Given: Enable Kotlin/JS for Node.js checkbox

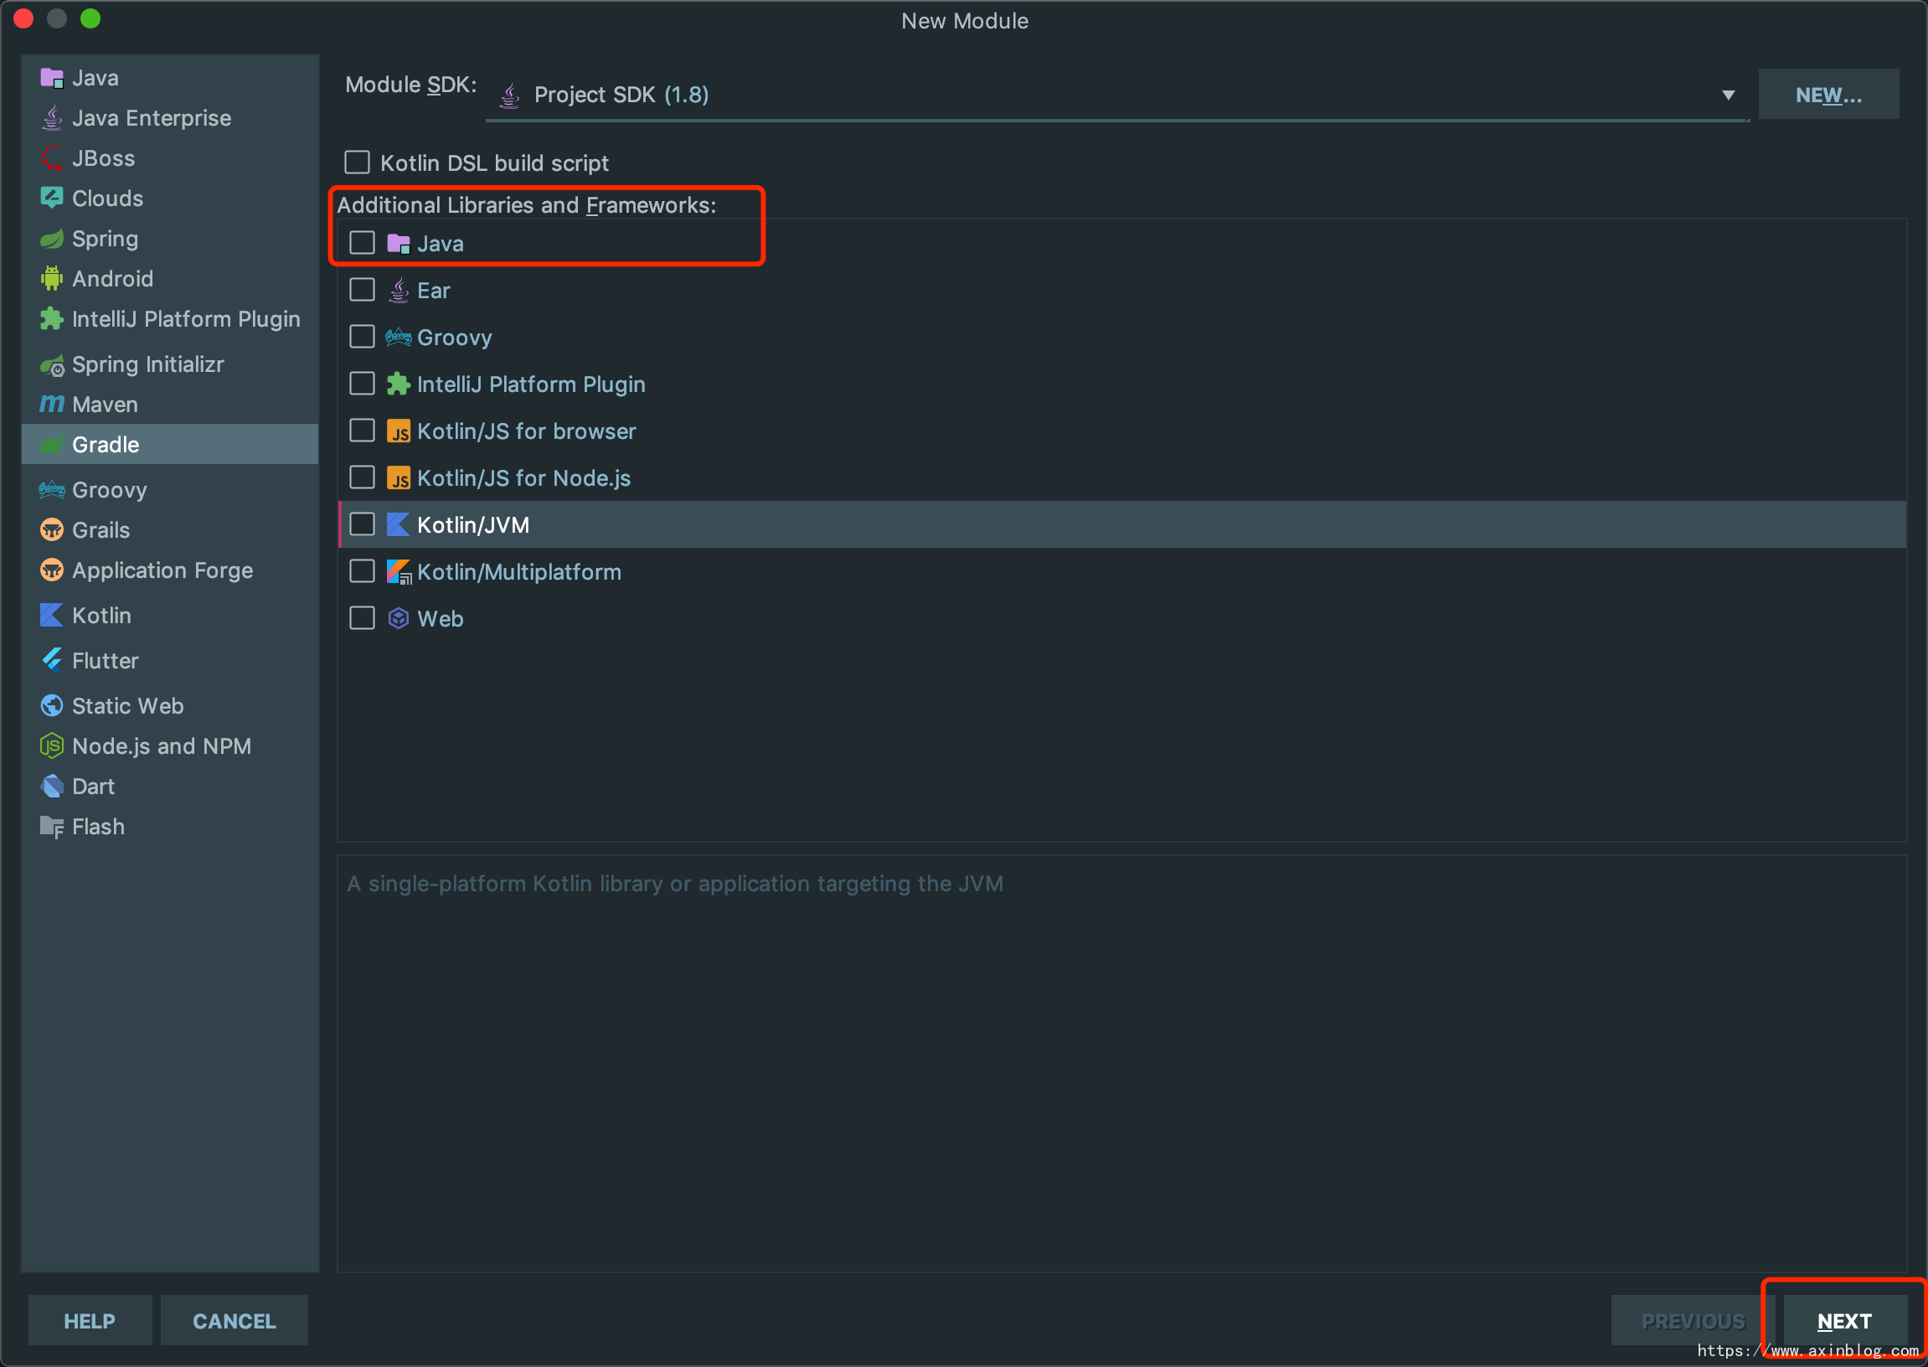Looking at the screenshot, I should (362, 477).
